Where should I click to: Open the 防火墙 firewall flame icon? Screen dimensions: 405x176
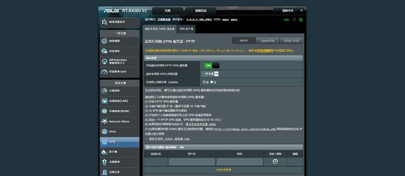tap(104, 152)
